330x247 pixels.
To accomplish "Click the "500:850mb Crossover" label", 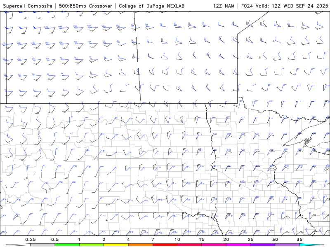I will pyautogui.click(x=86, y=6).
